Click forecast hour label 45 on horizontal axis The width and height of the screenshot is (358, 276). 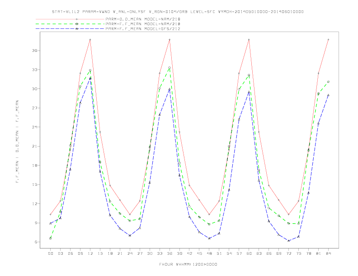[199, 253]
